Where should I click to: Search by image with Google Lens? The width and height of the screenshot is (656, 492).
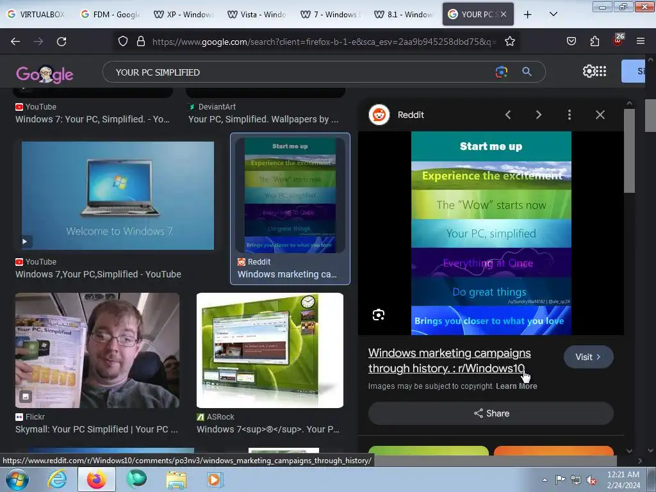pos(501,72)
